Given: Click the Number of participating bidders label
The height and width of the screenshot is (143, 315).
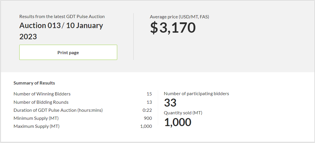Looking at the screenshot, I should [196, 93].
